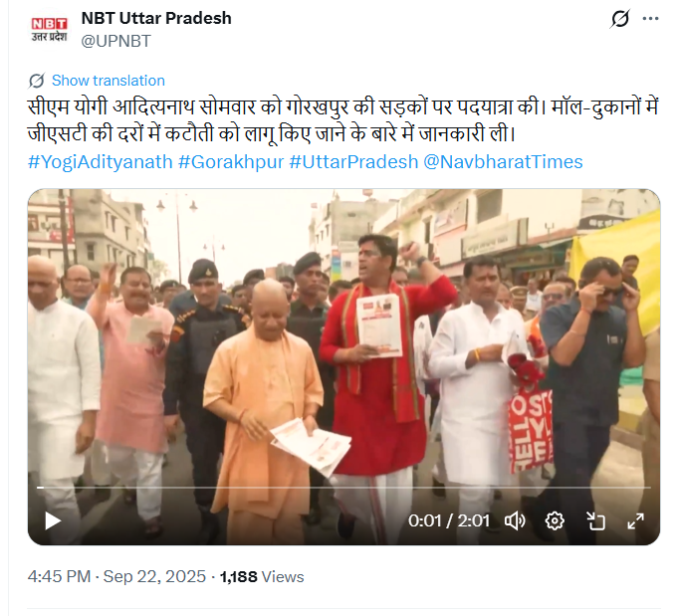Click the 1,188 Views count
The width and height of the screenshot is (678, 616).
coord(262,576)
